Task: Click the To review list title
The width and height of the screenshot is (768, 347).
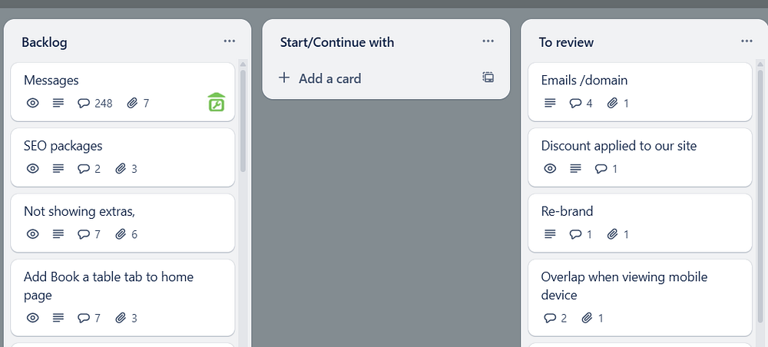Action: (x=566, y=42)
